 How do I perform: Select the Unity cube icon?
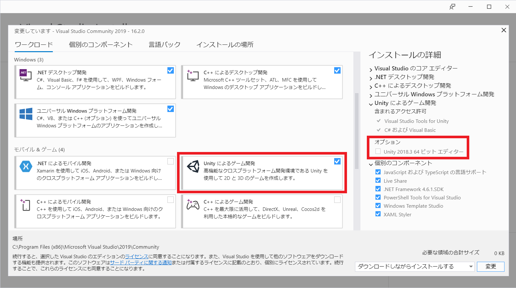click(192, 166)
